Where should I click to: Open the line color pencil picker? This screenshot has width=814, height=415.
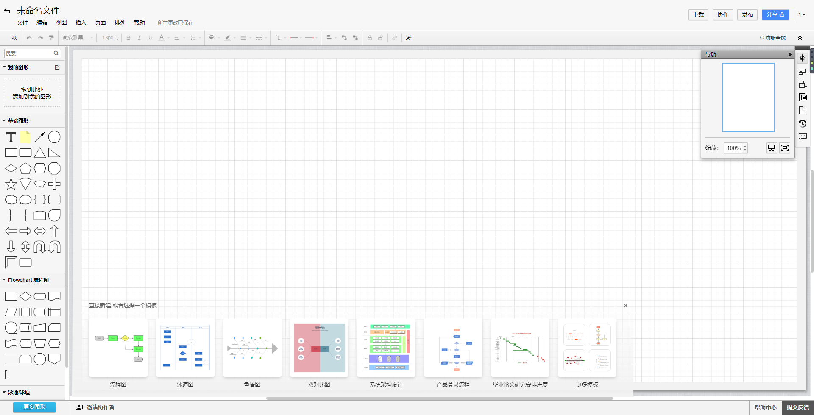[x=228, y=38]
